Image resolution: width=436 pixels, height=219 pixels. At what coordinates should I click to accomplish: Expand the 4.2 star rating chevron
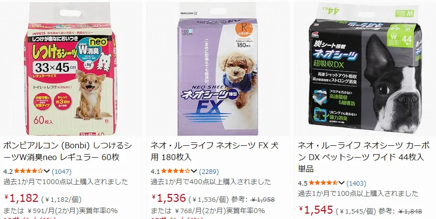[47, 171]
